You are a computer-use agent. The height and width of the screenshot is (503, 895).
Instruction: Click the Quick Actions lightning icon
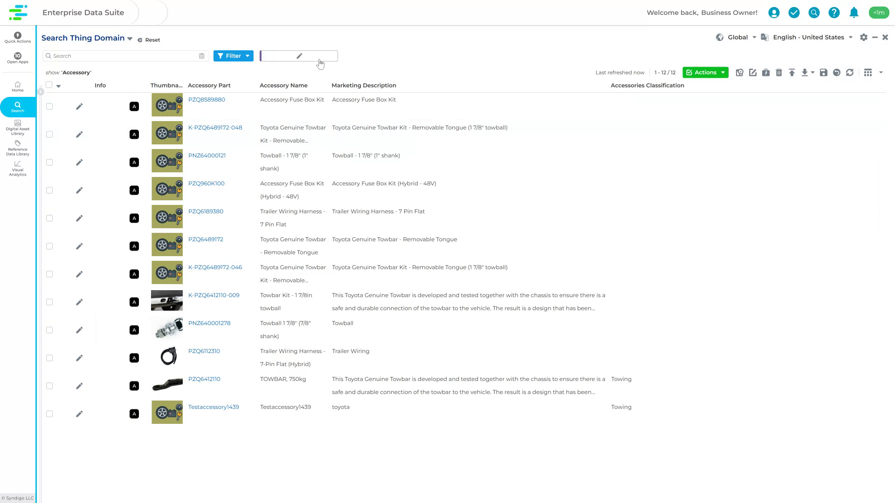coord(17,35)
